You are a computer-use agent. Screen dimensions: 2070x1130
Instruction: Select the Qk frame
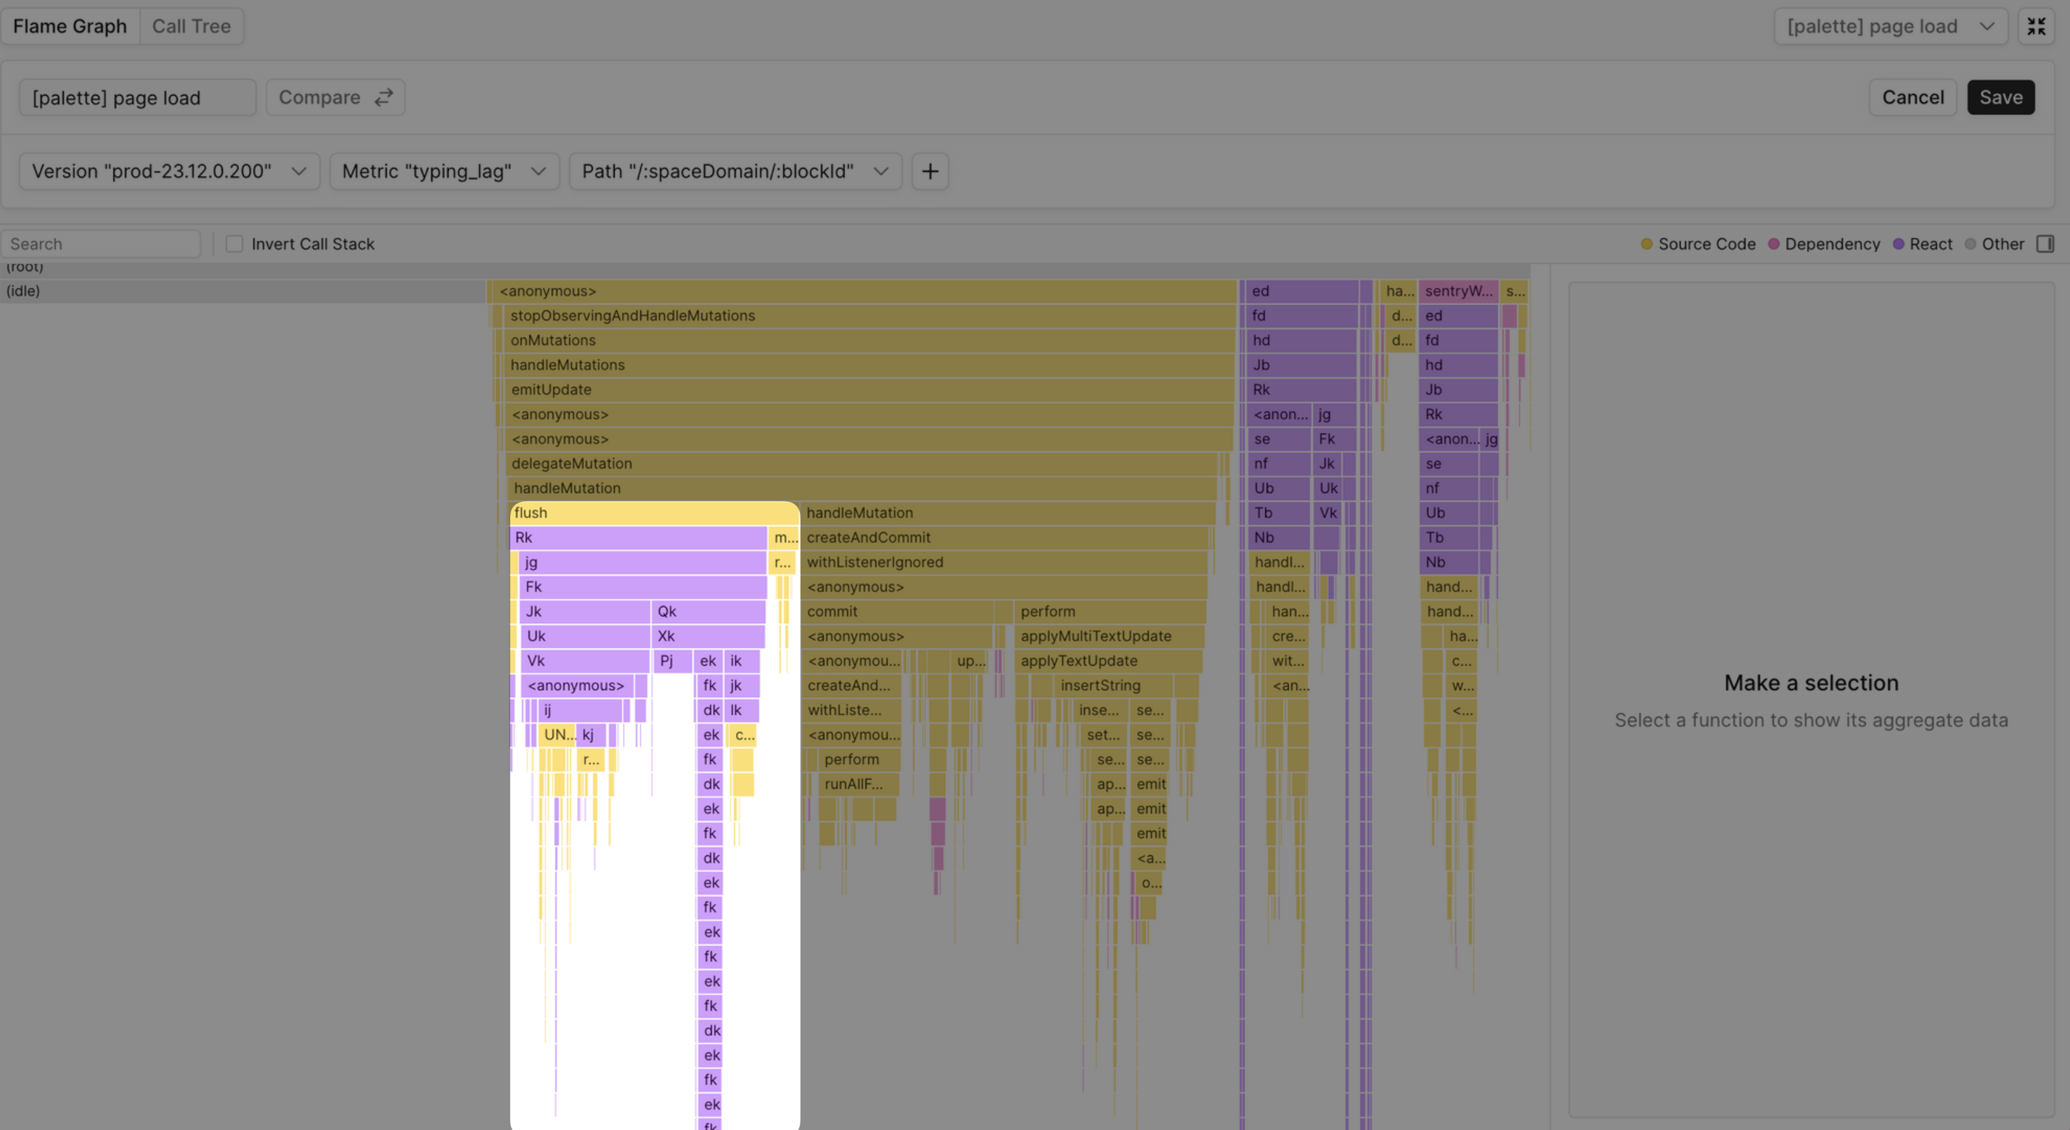click(x=707, y=611)
